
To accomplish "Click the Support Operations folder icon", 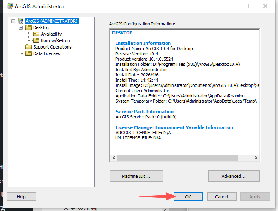I will coord(28,47).
